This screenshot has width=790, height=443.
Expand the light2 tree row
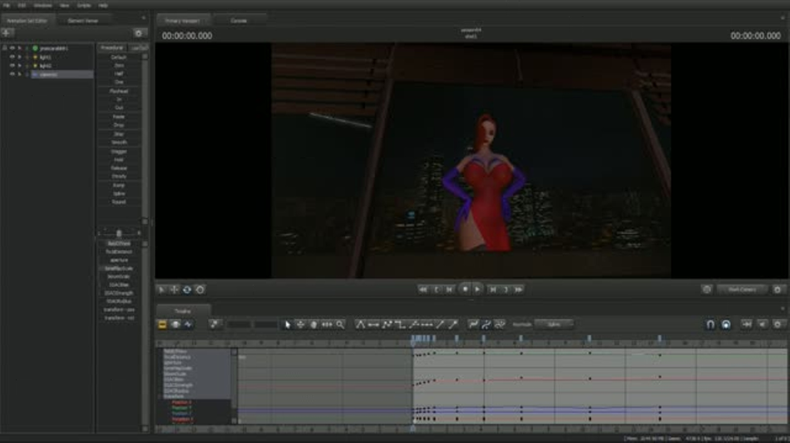coord(20,66)
